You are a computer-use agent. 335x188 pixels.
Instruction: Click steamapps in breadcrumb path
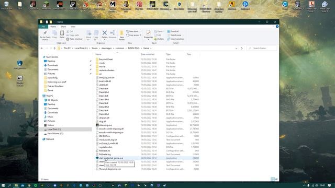tap(106, 49)
